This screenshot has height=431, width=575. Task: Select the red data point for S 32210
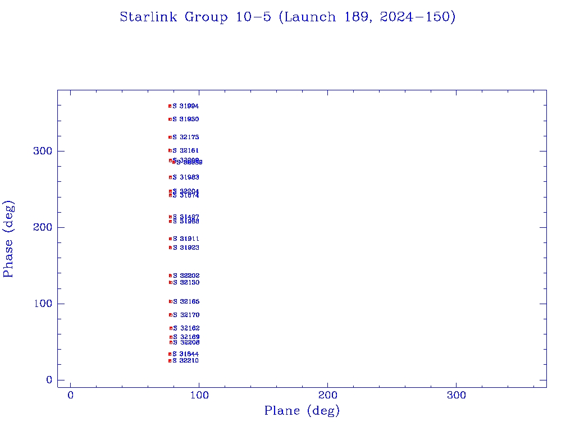[x=170, y=361]
